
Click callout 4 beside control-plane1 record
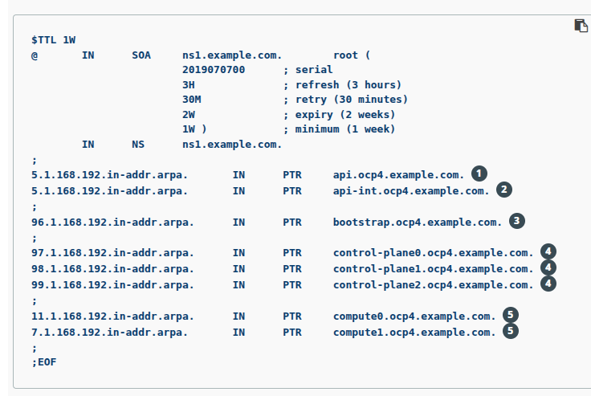(548, 267)
